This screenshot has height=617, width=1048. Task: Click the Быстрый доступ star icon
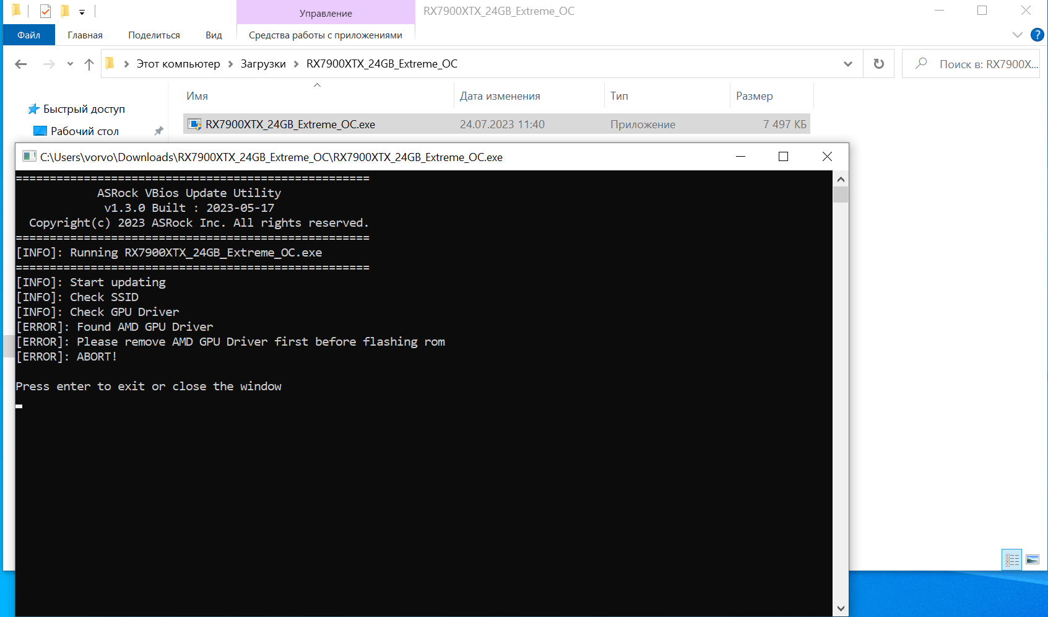pos(33,109)
